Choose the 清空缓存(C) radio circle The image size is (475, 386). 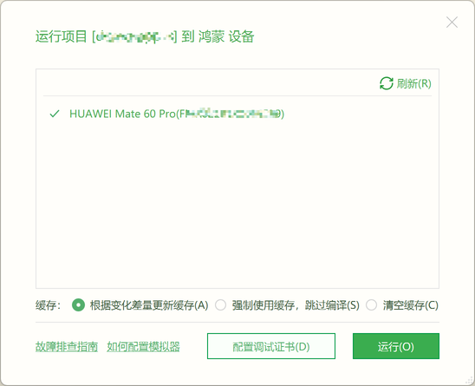coord(371,305)
